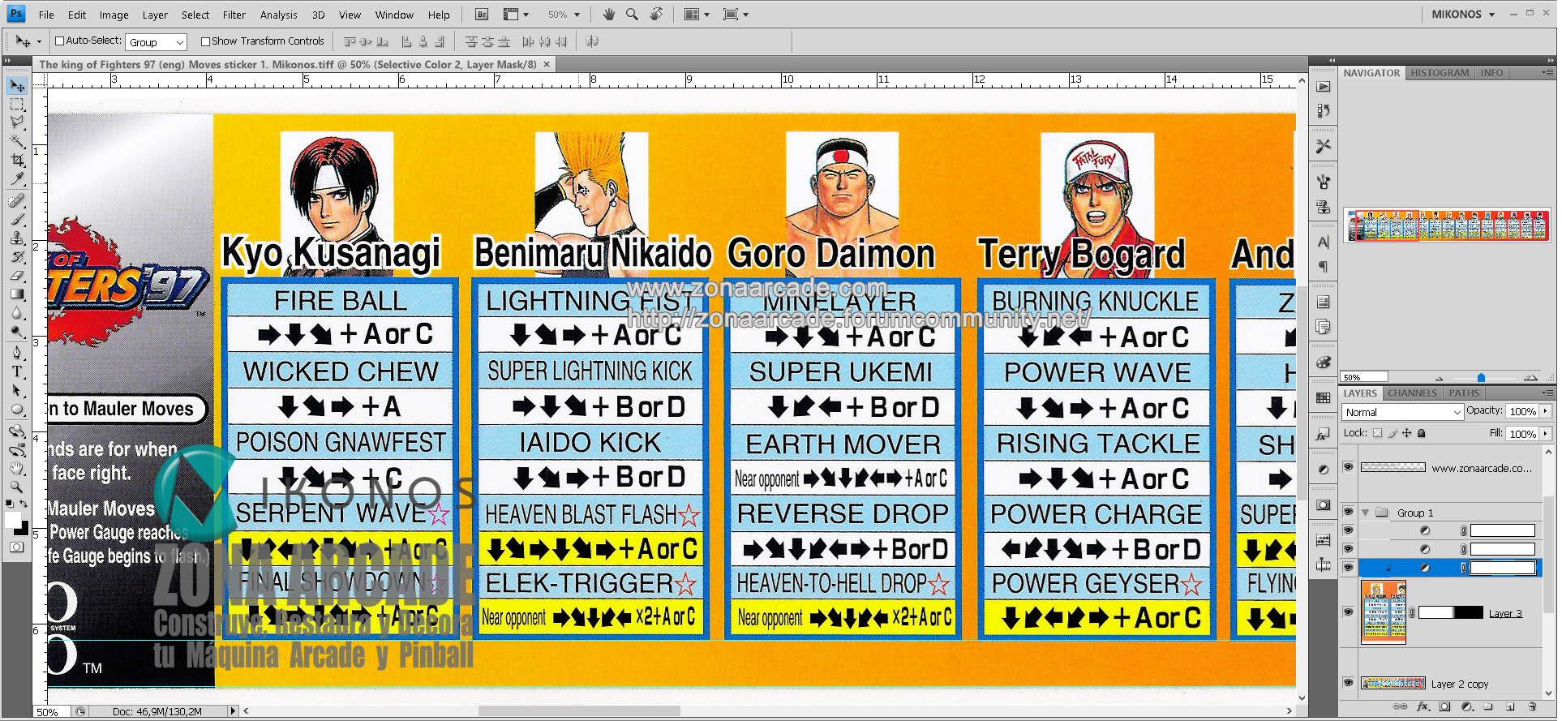
Task: Open the Analysis menu
Action: pyautogui.click(x=278, y=15)
